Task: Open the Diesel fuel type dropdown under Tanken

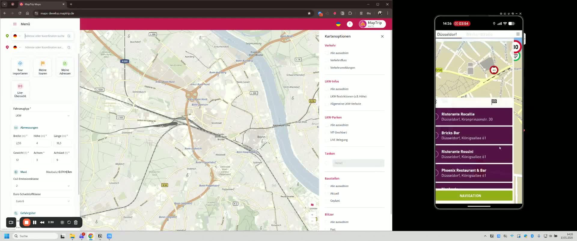Action: point(358,163)
